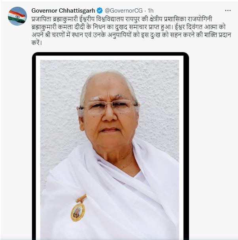Viewport: 238px width, 240px height.
Task: Click the tweet's last line reading करें।
Action: pos(36,43)
